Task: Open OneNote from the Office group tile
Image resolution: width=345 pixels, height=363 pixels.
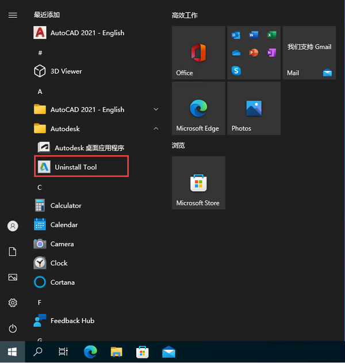Action: coord(271,53)
